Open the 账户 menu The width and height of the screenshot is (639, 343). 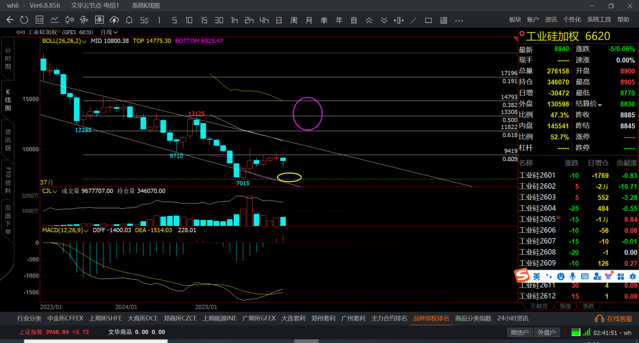coord(532,20)
